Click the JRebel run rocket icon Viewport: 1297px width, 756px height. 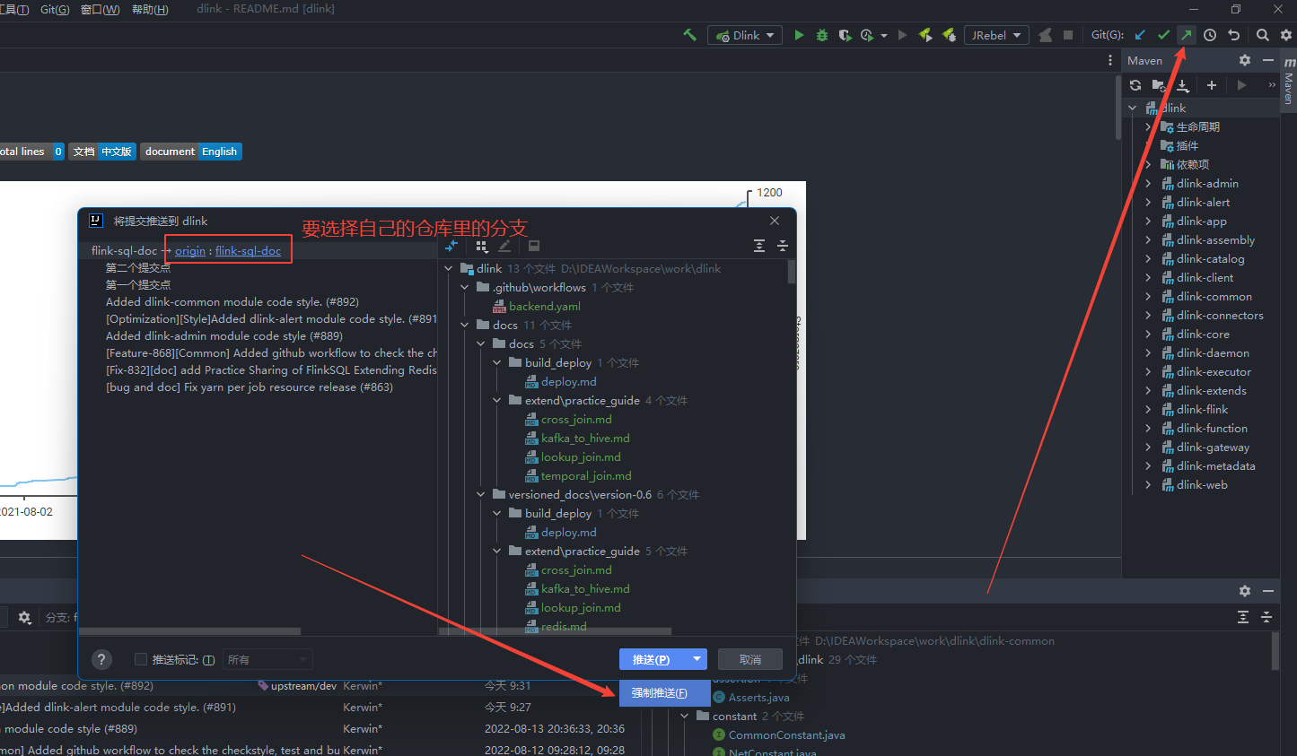925,35
